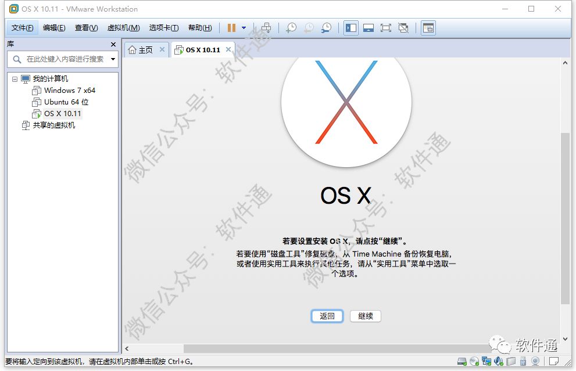Click the vertical scrollbar down arrow
Image resolution: width=576 pixels, height=371 pixels.
[x=565, y=339]
